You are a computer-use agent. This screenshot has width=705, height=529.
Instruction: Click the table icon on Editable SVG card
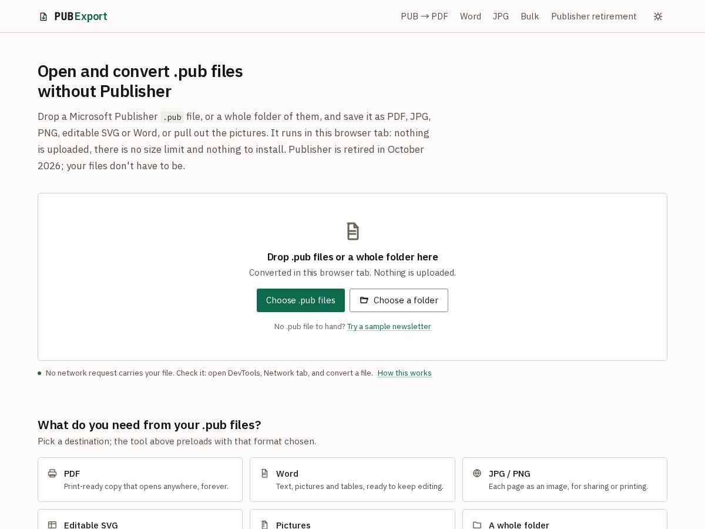52,525
